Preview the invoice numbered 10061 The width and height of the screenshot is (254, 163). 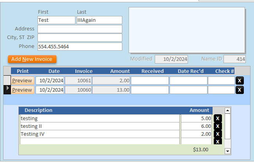23,81
